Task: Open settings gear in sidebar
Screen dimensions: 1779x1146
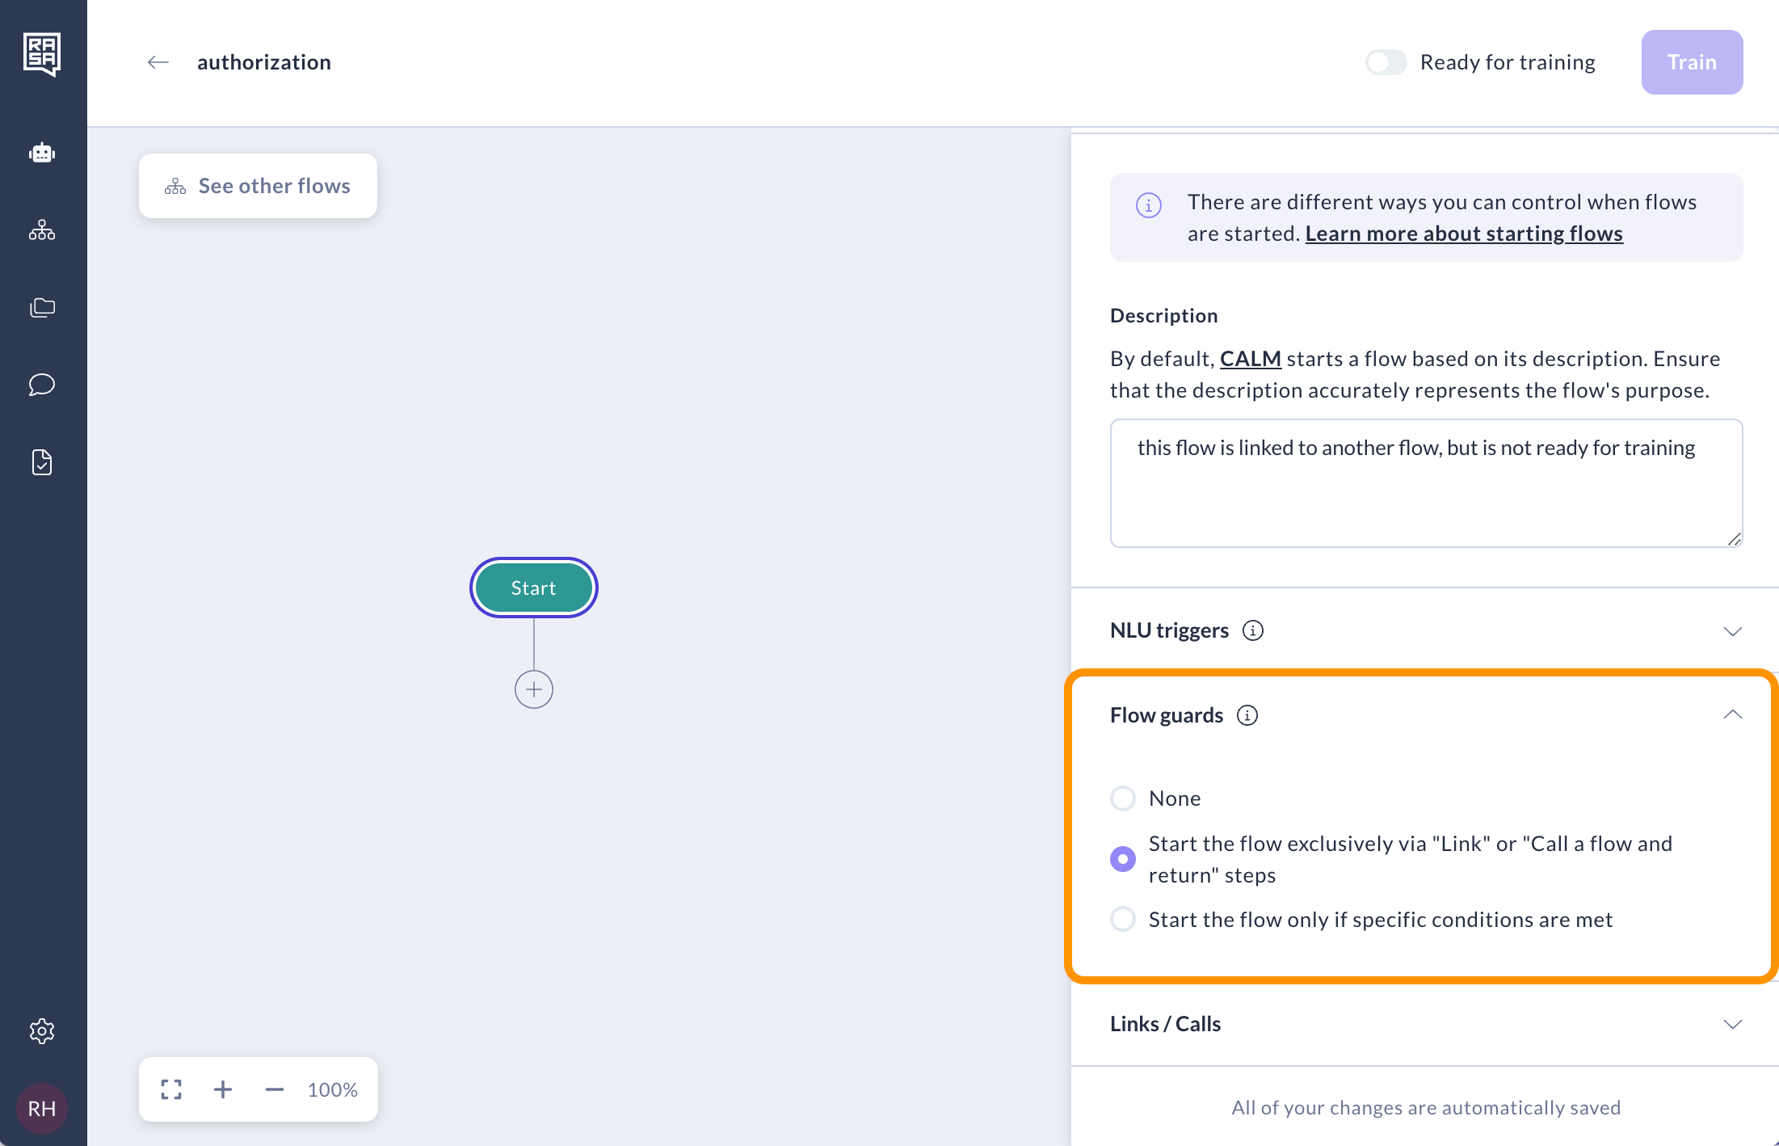Action: (42, 1030)
